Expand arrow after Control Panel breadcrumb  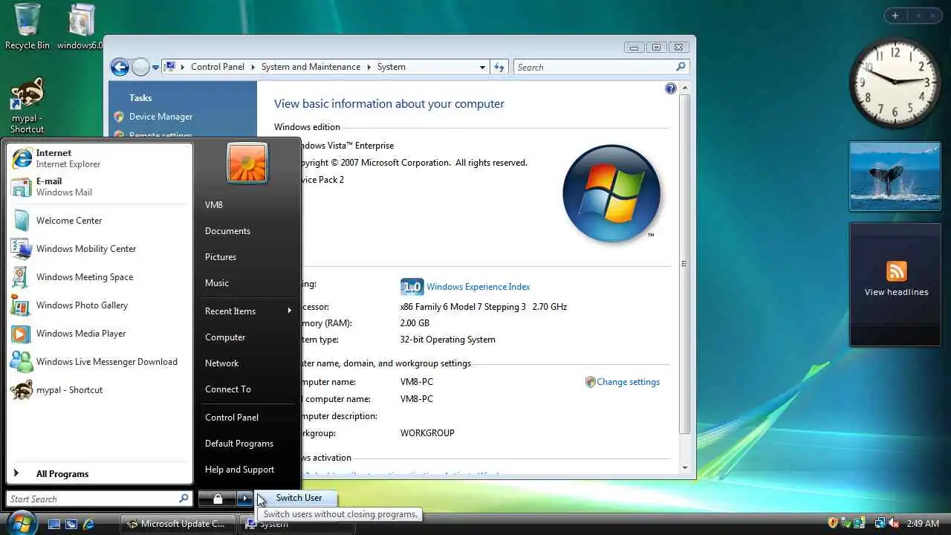pos(253,67)
